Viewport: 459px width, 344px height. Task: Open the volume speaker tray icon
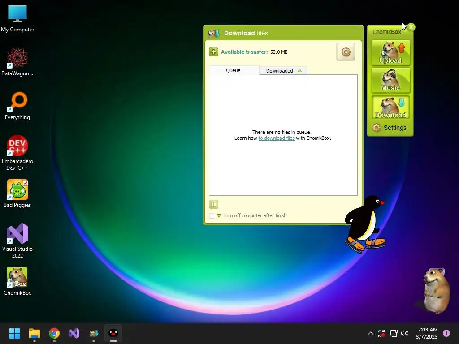click(x=405, y=333)
